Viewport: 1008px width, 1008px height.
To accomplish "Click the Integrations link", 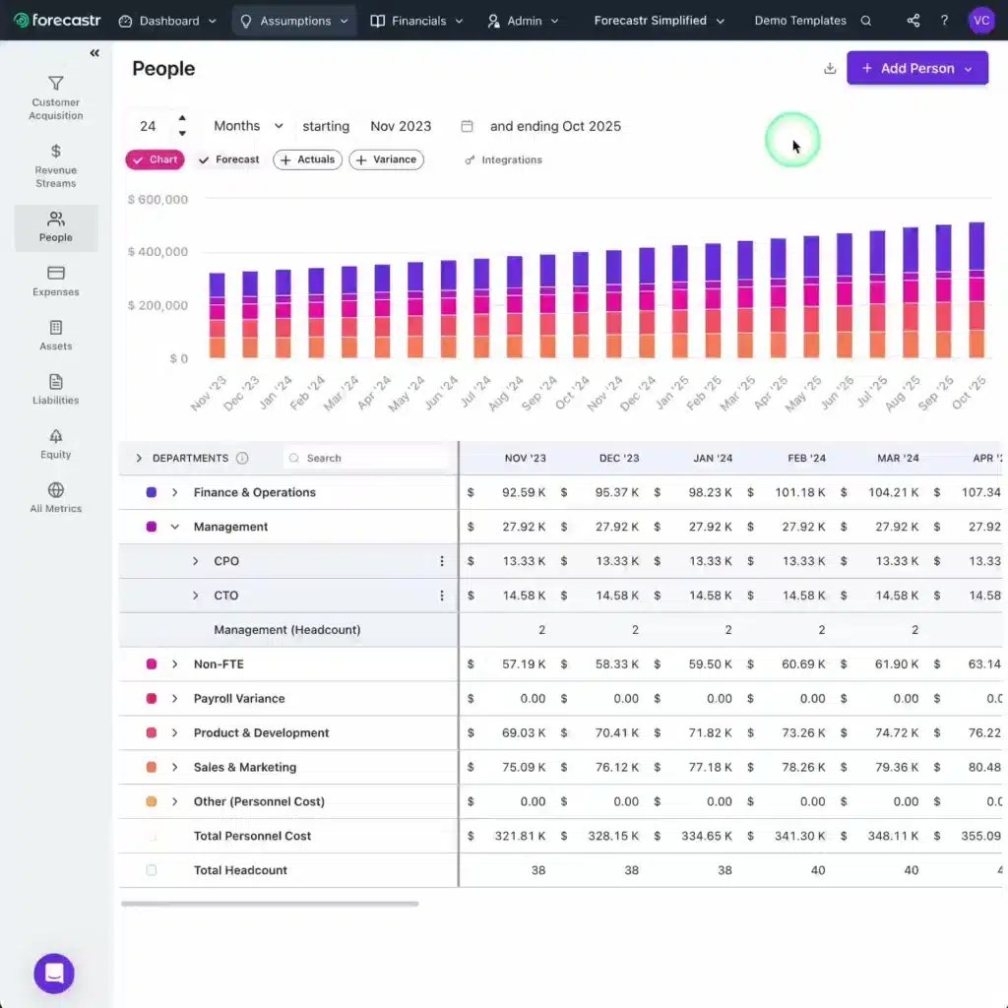I will [x=503, y=159].
